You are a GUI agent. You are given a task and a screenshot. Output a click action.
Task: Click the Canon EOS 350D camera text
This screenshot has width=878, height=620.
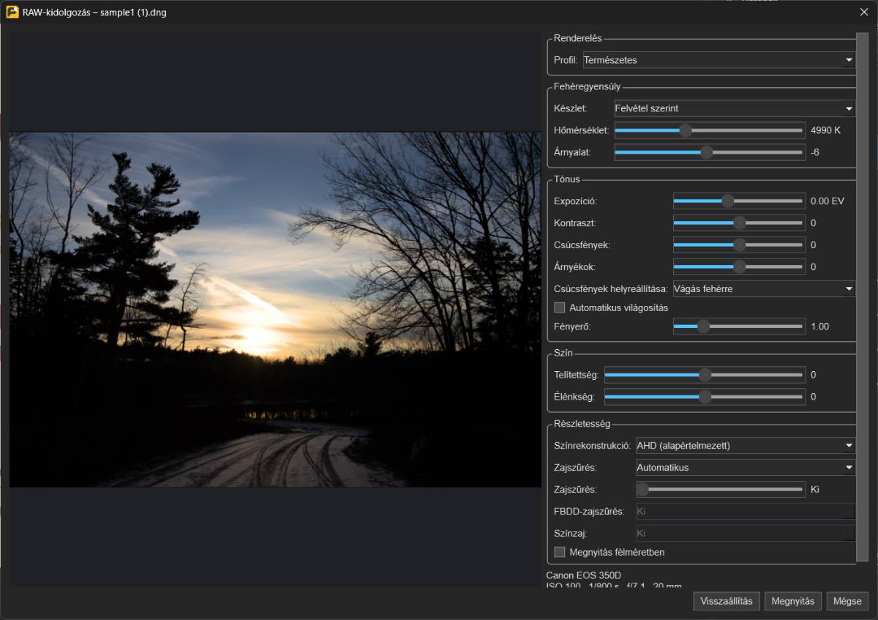coord(583,575)
